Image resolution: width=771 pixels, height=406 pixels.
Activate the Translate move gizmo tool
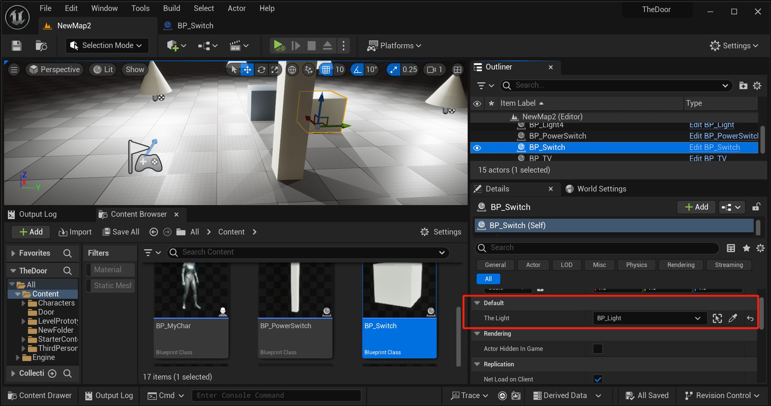[247, 69]
